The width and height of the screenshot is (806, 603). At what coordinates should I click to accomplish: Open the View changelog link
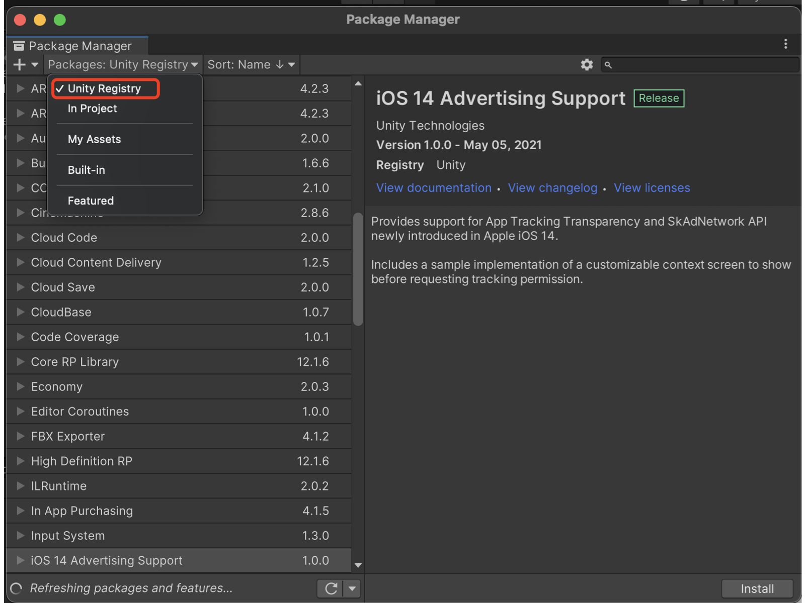[x=552, y=188]
